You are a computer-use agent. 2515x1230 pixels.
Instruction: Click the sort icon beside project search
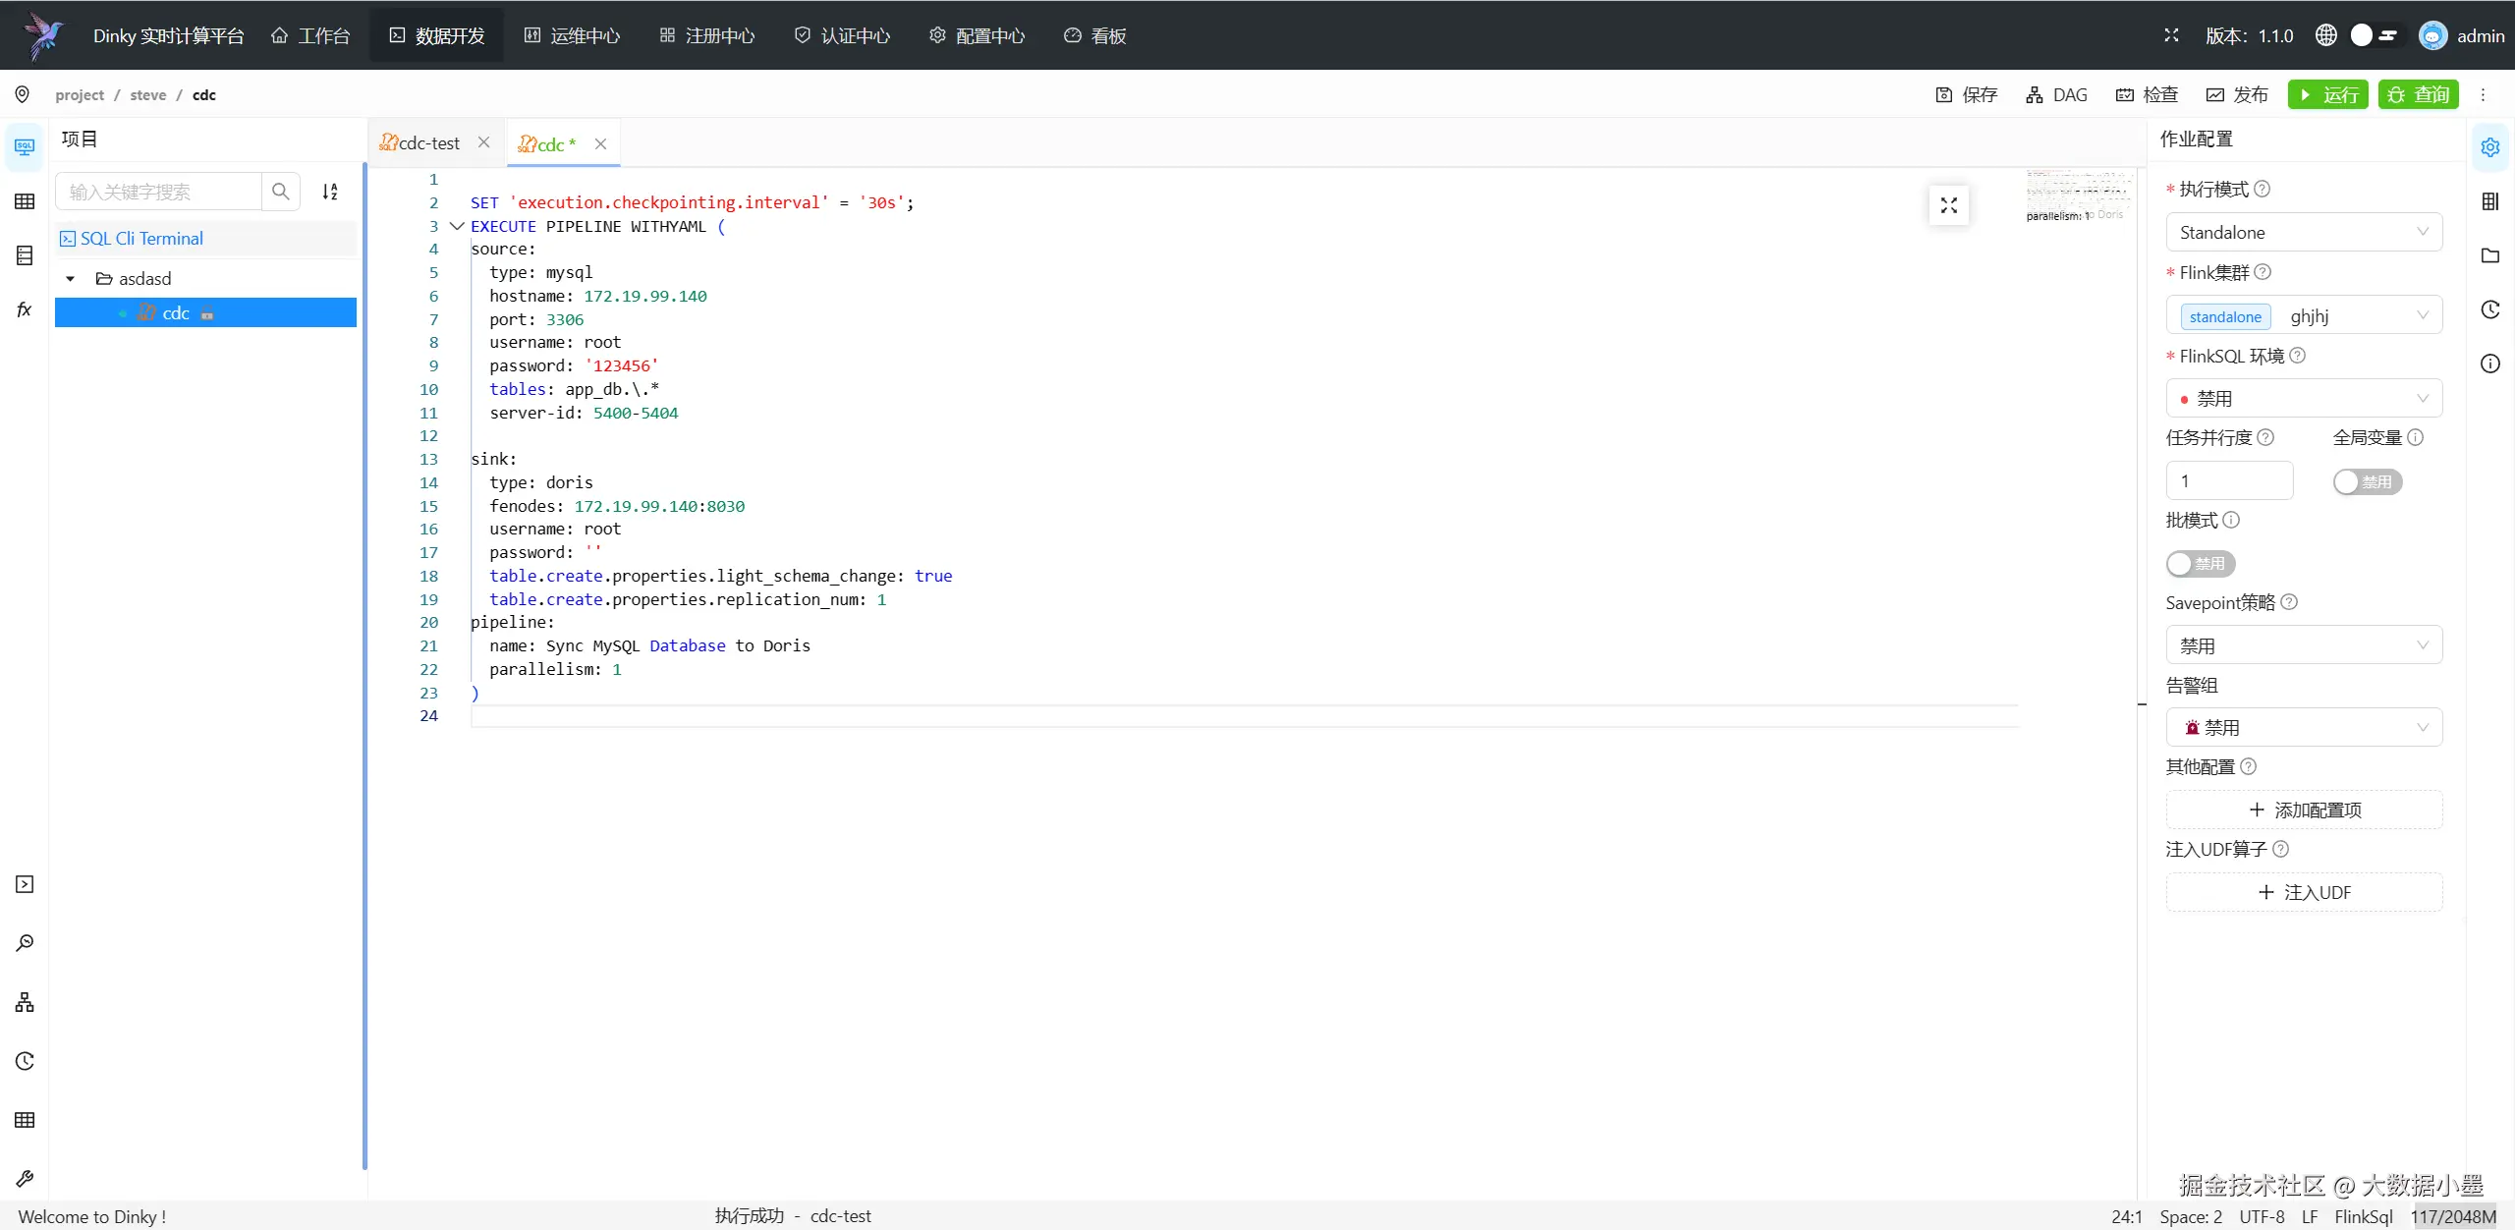pos(330,192)
